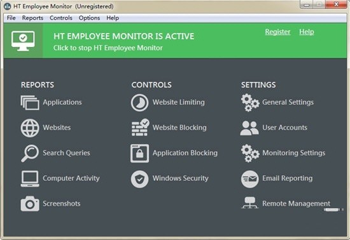Open the Options menu

pyautogui.click(x=89, y=18)
